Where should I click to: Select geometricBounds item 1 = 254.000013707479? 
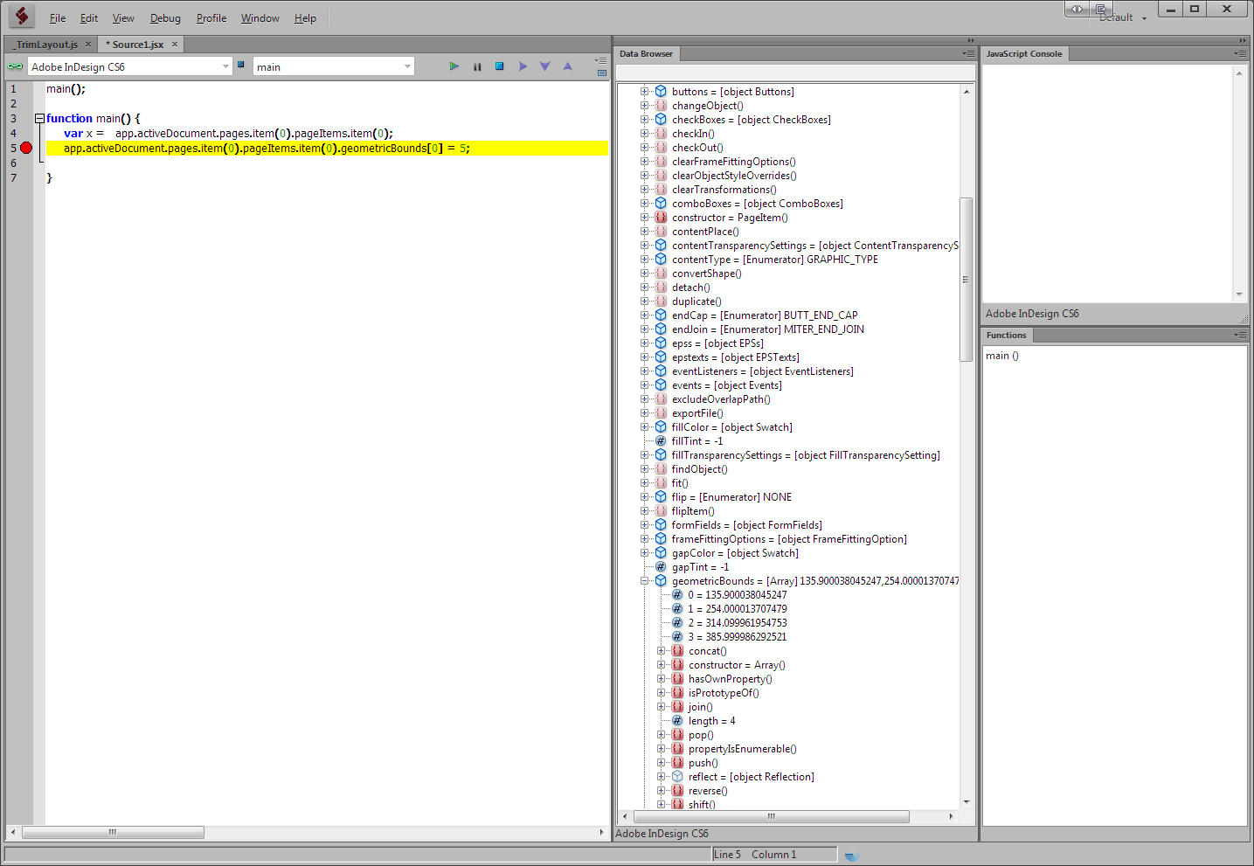737,609
